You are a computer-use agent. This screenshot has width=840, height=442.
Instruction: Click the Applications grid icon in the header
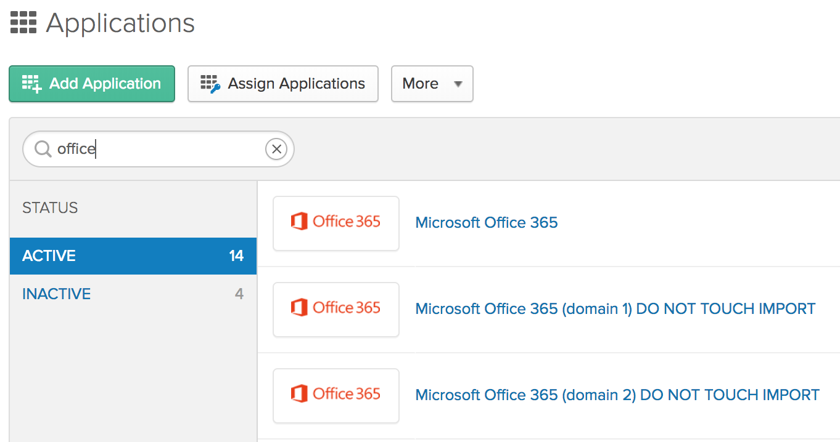point(23,23)
